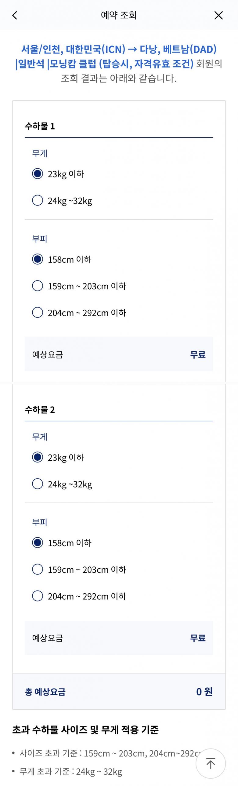Select 24kg ~32kg for 수하물 1

(38, 201)
